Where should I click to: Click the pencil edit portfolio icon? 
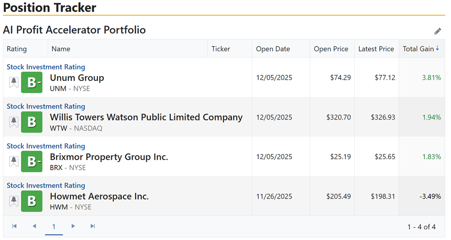pyautogui.click(x=438, y=31)
